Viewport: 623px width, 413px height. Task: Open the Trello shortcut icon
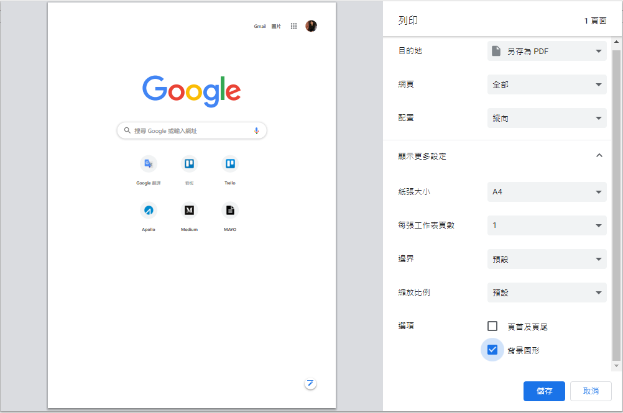(x=230, y=163)
